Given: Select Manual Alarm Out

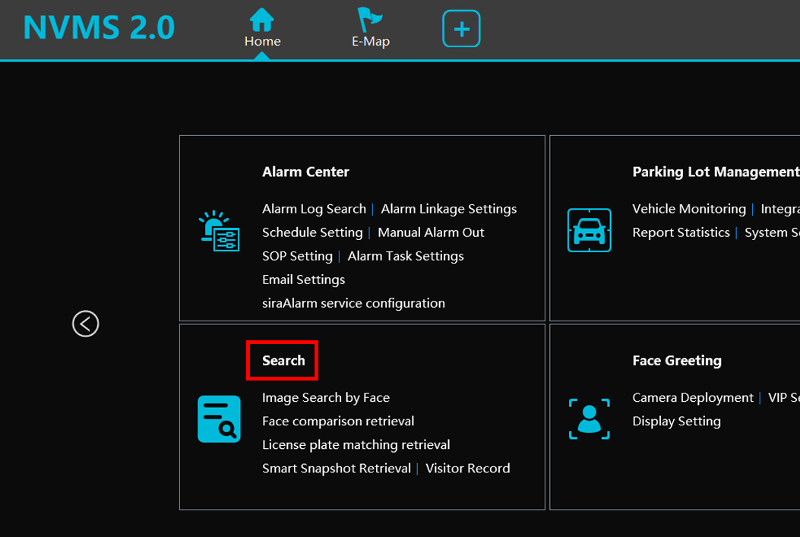Looking at the screenshot, I should point(431,232).
